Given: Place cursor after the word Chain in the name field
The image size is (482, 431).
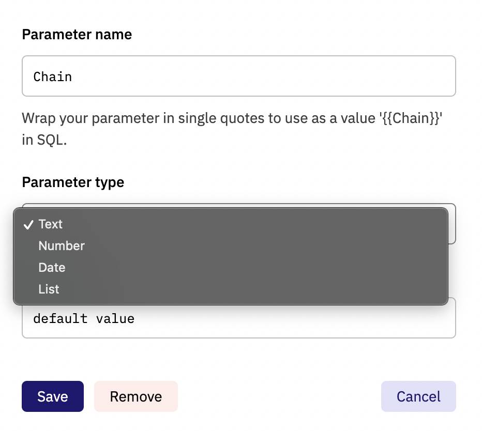Looking at the screenshot, I should (x=73, y=77).
